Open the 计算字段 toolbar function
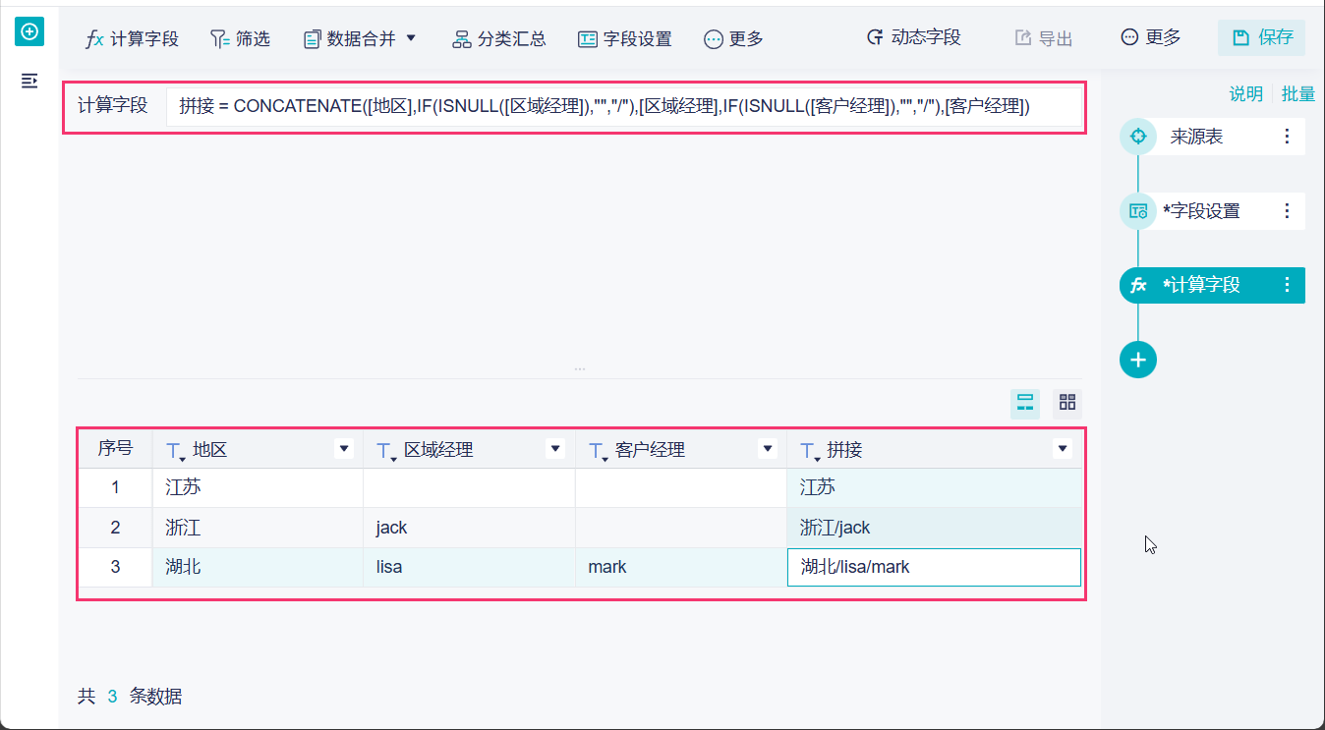Viewport: 1325px width, 730px height. click(x=133, y=39)
